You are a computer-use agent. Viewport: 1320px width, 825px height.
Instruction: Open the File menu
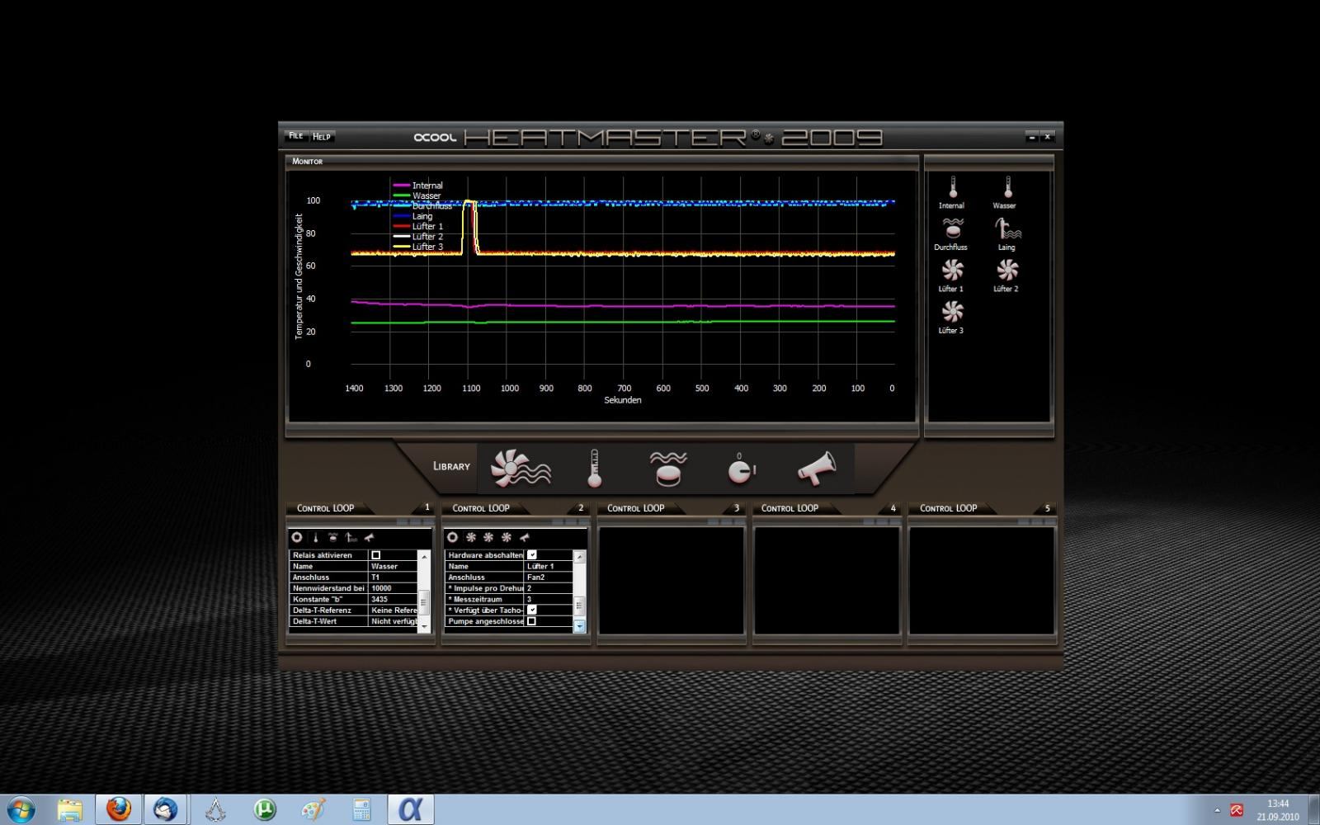pyautogui.click(x=295, y=136)
